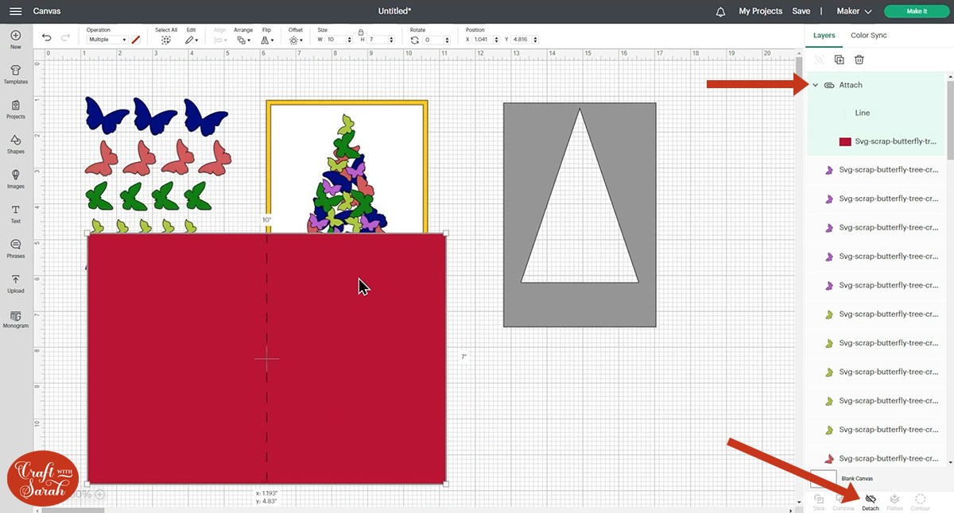The width and height of the screenshot is (954, 513).
Task: Switch to the Color Sync tab
Action: coord(868,36)
